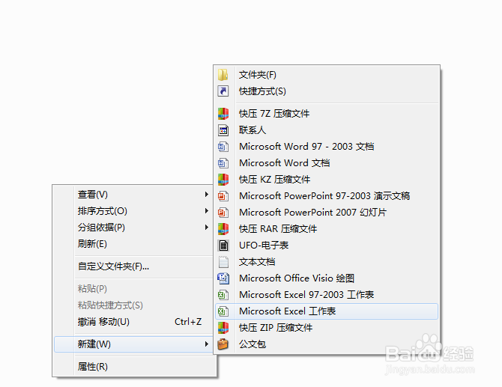Select 公文包 briefcase label

(x=252, y=344)
